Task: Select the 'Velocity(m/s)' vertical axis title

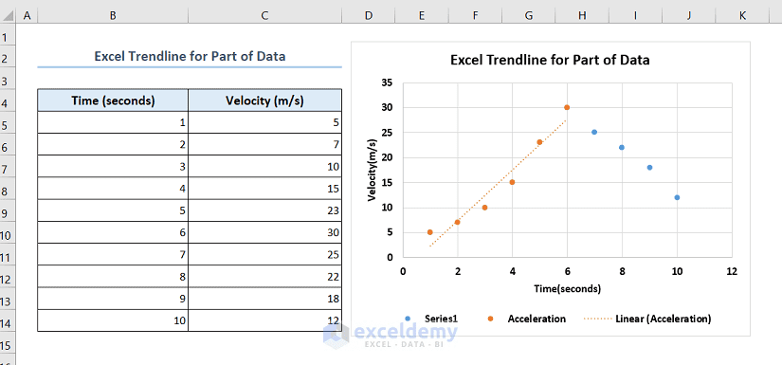Action: coord(372,170)
